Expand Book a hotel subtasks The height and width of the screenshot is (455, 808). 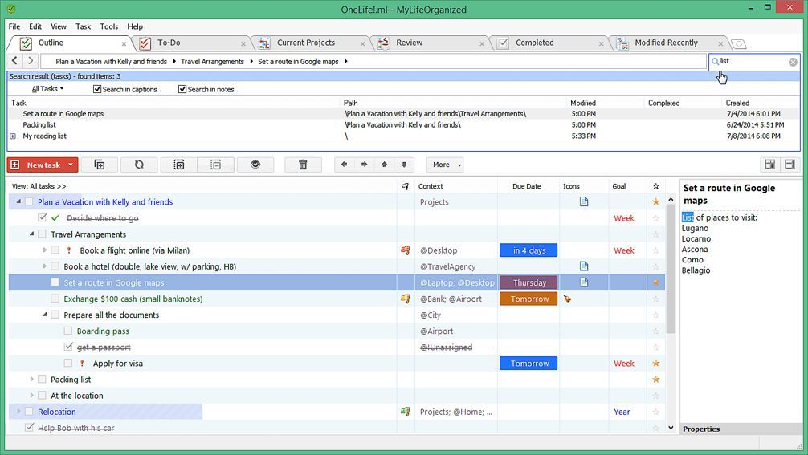44,266
